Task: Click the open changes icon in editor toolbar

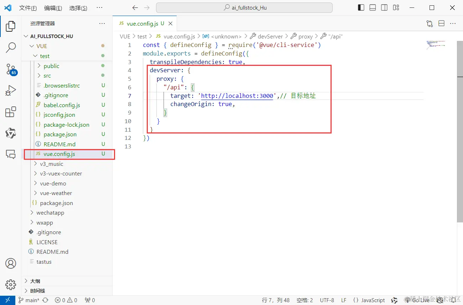Action: pos(430,23)
